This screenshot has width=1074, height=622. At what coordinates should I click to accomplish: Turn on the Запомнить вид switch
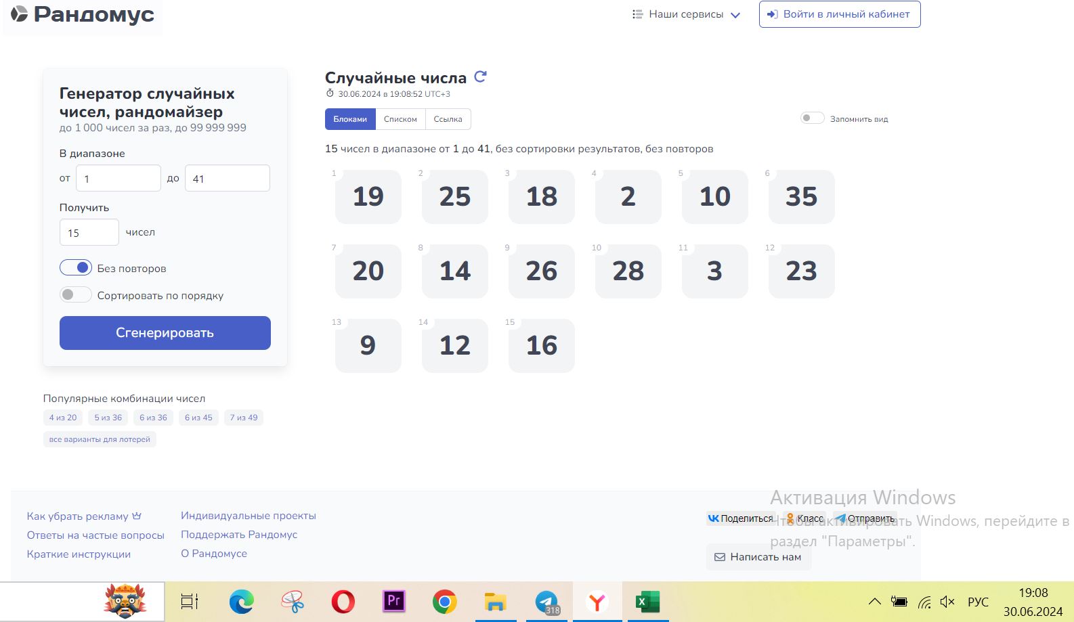click(x=812, y=118)
